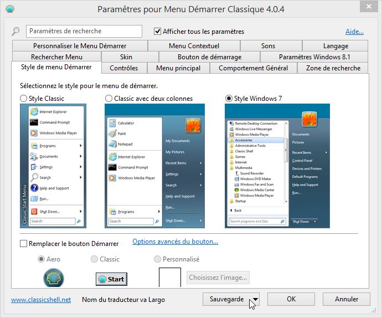
Task: Uncheck Afficher tous les paramètres
Action: tap(158, 32)
